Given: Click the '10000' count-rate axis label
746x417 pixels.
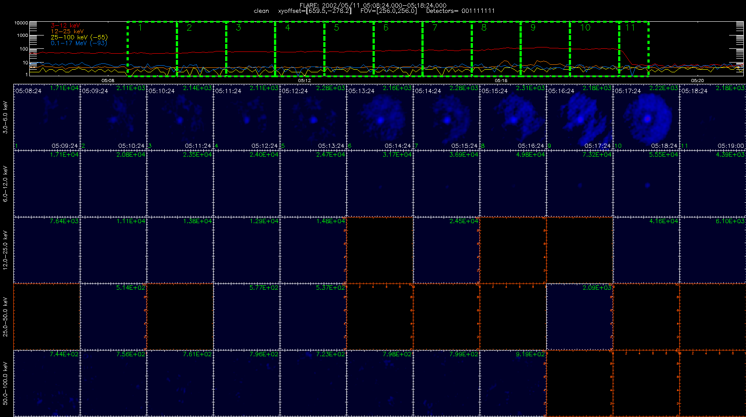Looking at the screenshot, I should pyautogui.click(x=21, y=23).
